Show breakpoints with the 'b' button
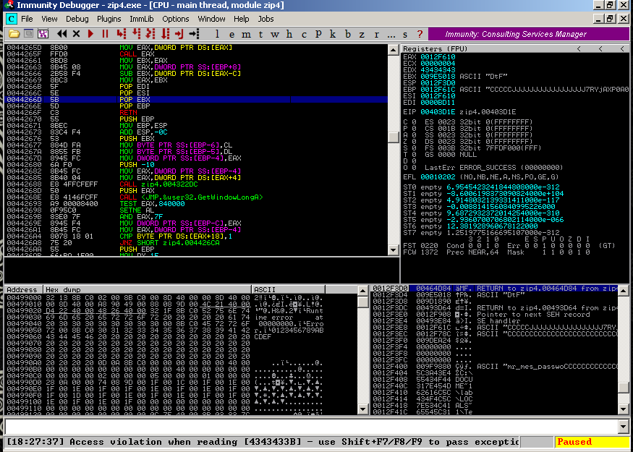This screenshot has width=633, height=452. (x=347, y=34)
